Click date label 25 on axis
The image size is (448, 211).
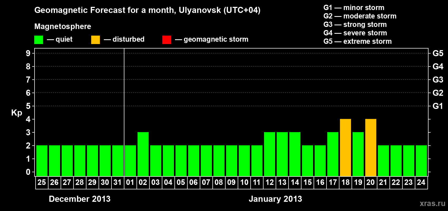(42, 182)
